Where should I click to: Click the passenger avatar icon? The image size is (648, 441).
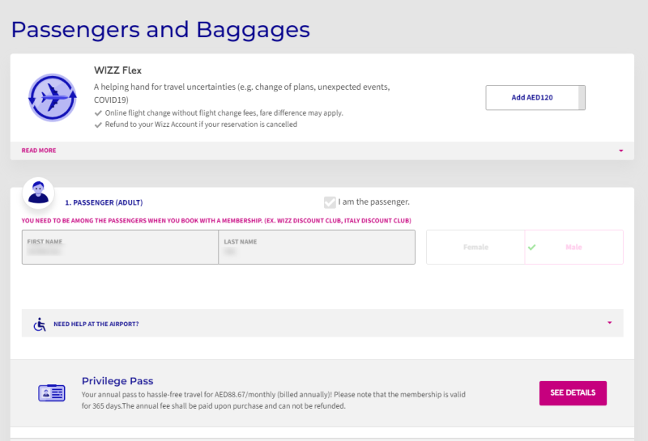point(38,193)
